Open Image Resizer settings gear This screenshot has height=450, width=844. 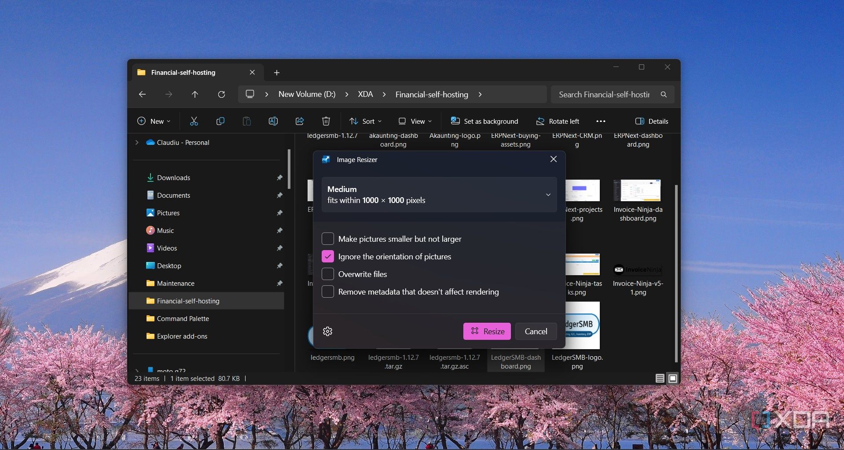click(327, 331)
